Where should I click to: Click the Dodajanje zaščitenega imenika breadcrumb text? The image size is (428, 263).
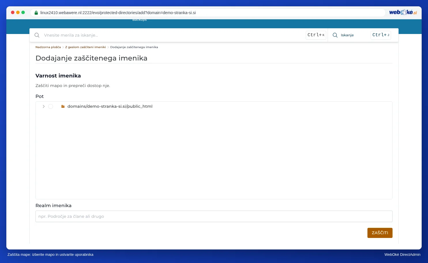pos(134,47)
